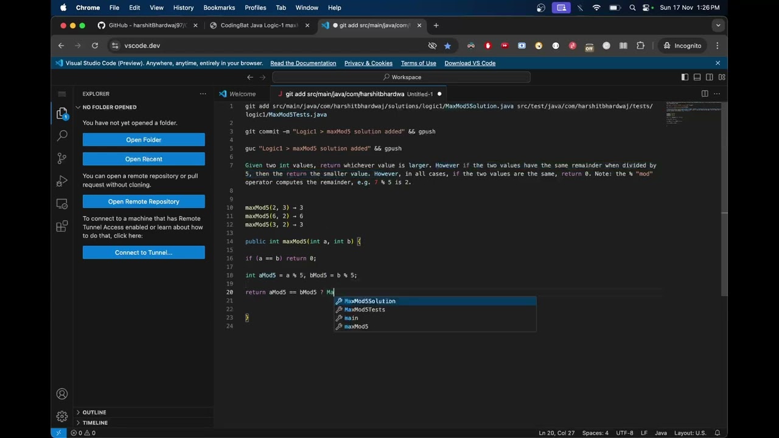
Task: Open the Remote Explorer view
Action: (x=61, y=204)
